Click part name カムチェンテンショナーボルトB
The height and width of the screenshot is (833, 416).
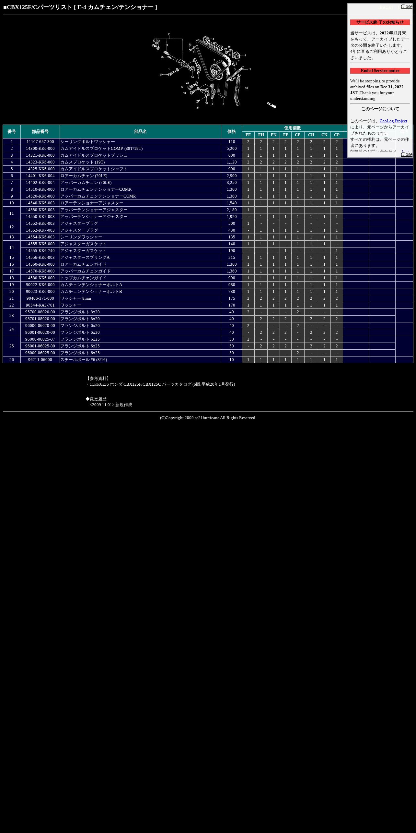click(x=91, y=292)
